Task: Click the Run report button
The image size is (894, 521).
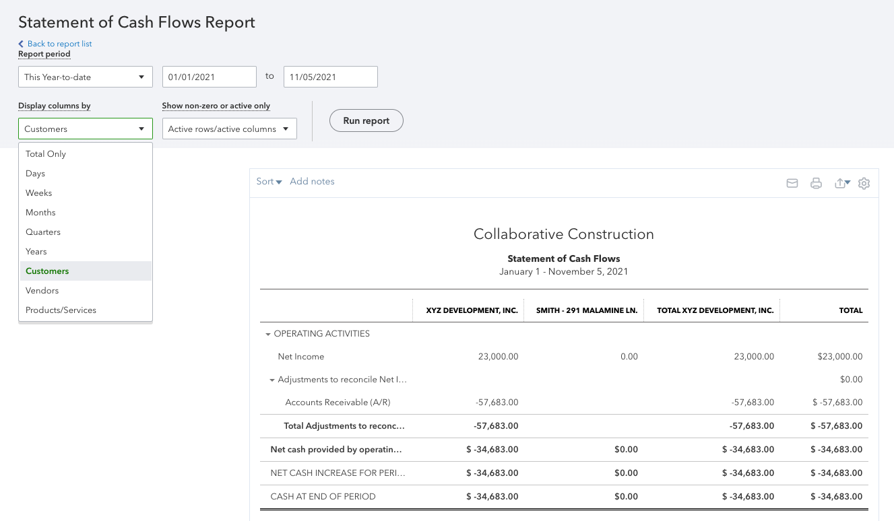Action: (366, 120)
